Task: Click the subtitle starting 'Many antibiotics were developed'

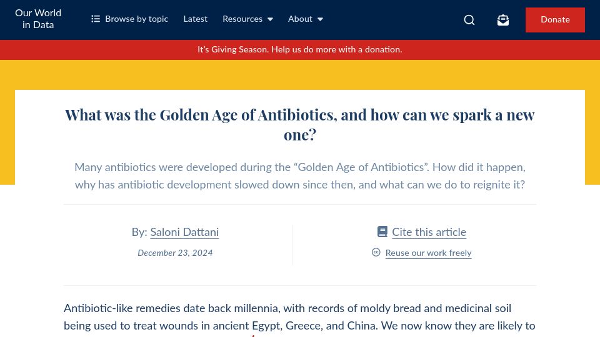Action: point(299,176)
